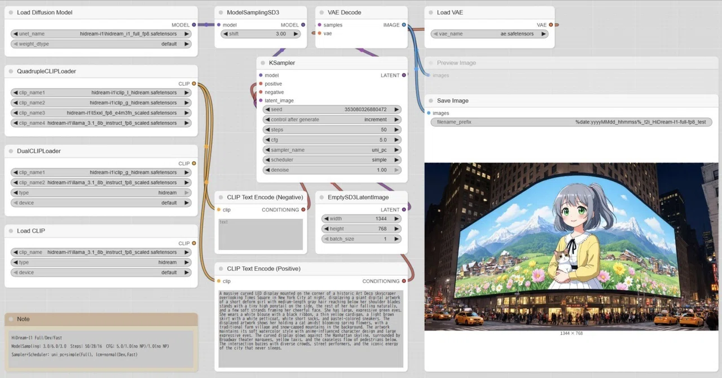This screenshot has width=722, height=378.
Task: Open clip_name2 dropdown in DualCLIPLoader
Action: coord(101,183)
